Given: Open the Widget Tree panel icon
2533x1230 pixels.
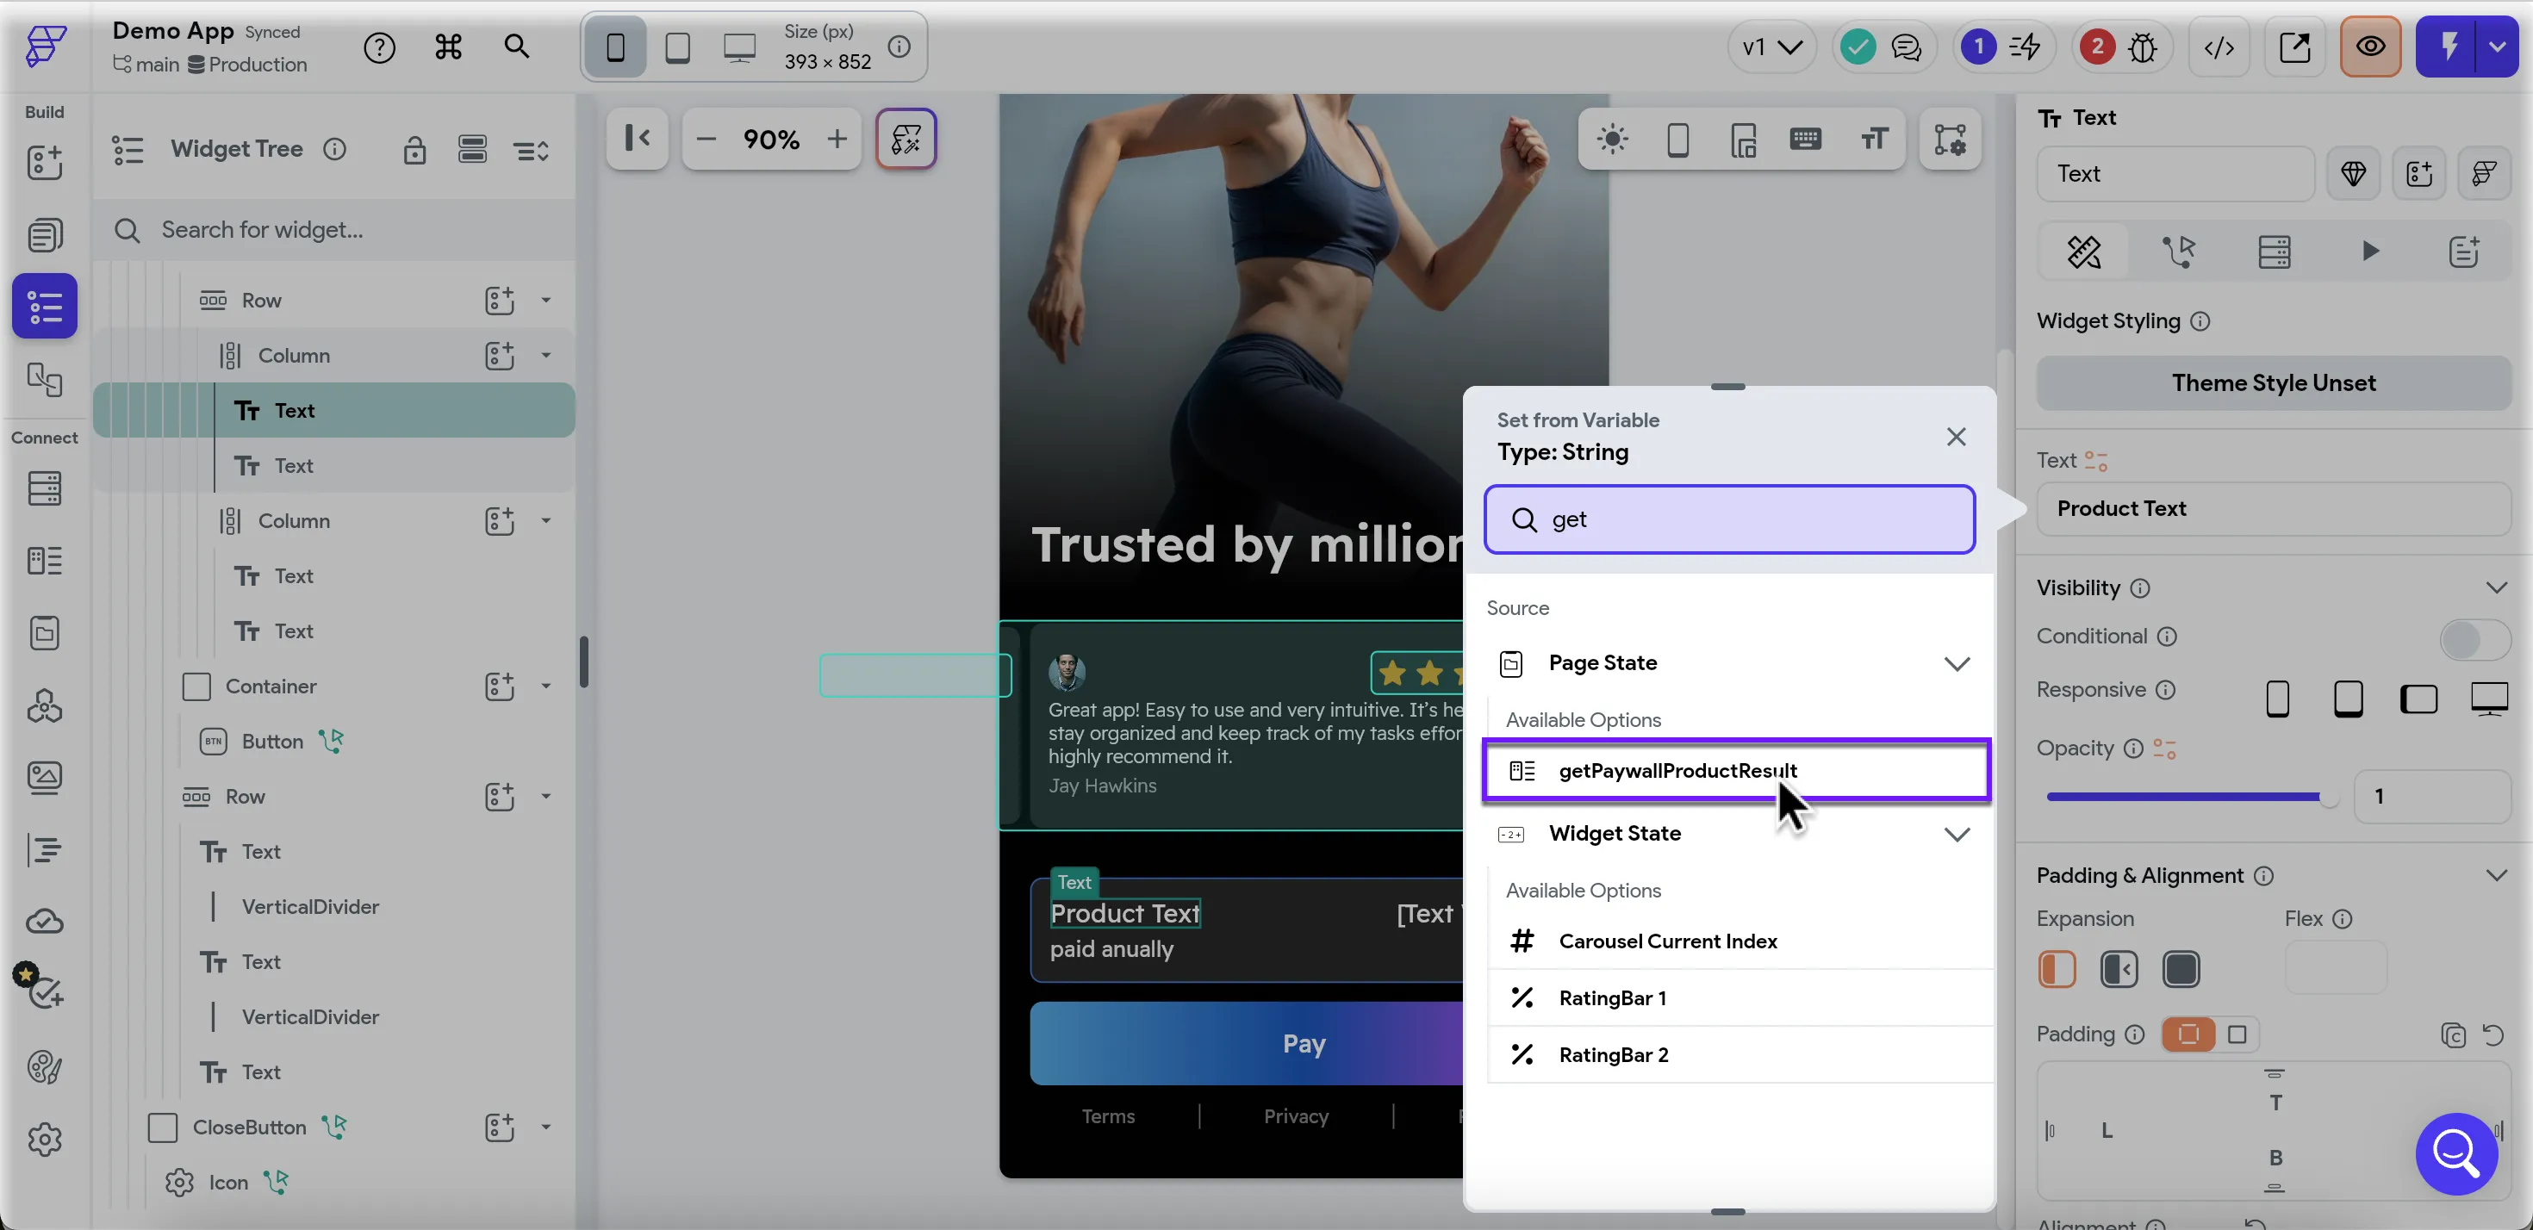Looking at the screenshot, I should [x=44, y=306].
